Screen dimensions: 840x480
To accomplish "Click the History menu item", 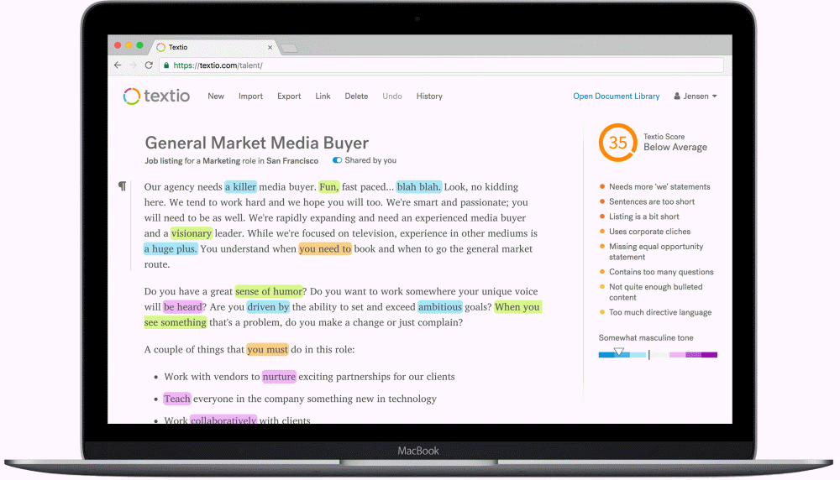I will coord(429,97).
